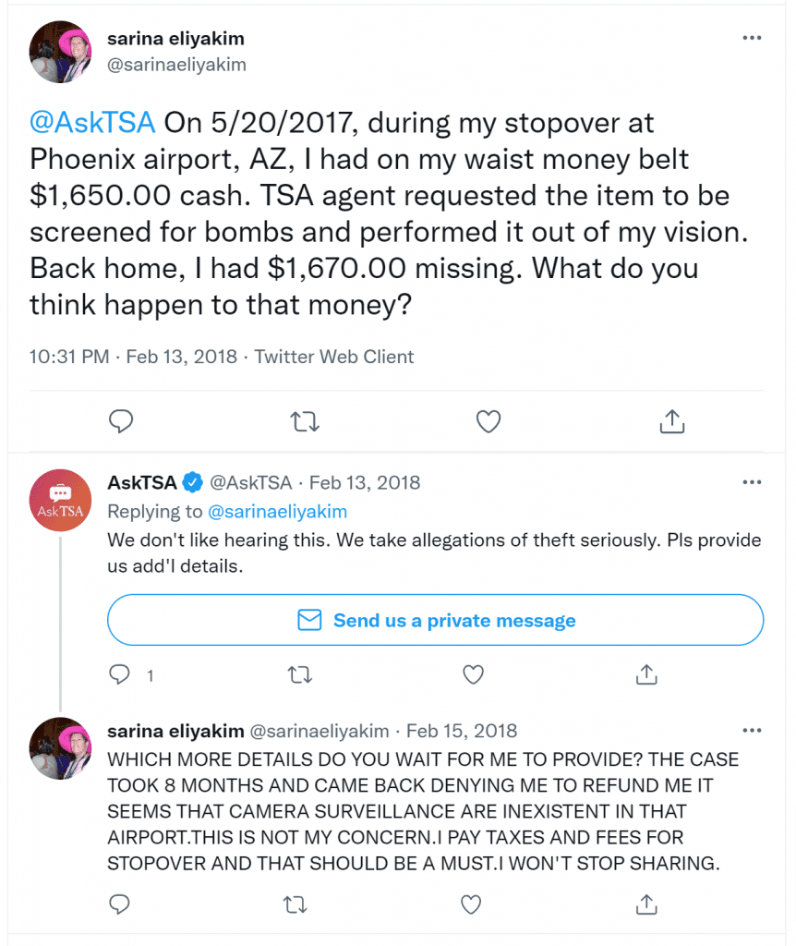Open the three-dot menu on AskTSA reply

click(752, 482)
